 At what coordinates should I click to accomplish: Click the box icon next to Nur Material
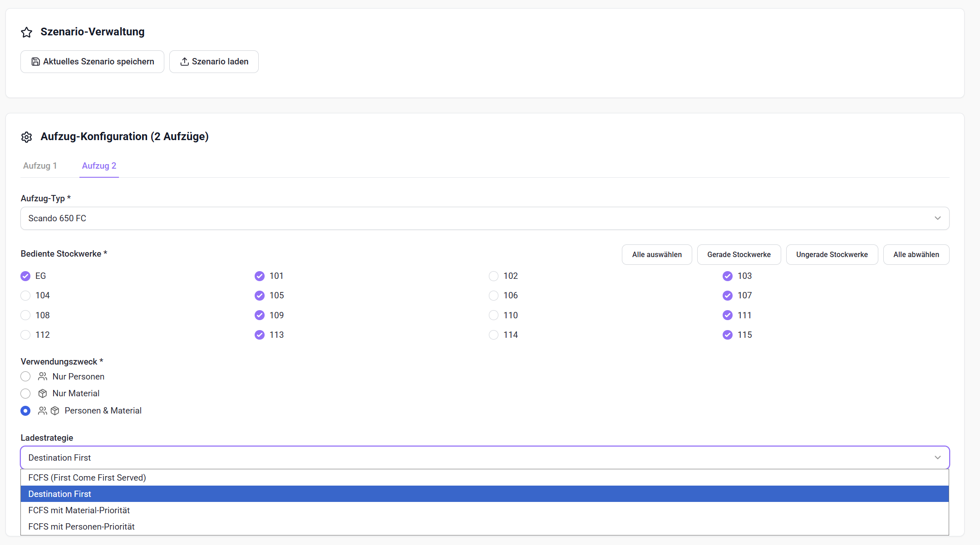43,394
